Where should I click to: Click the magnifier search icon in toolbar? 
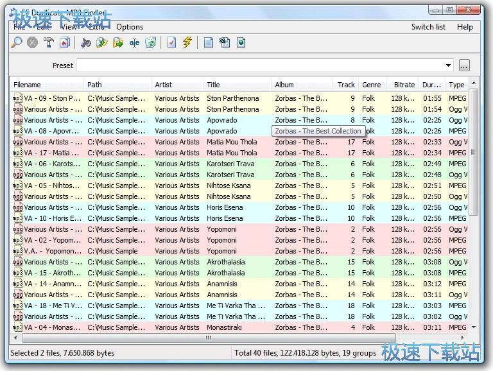point(17,43)
